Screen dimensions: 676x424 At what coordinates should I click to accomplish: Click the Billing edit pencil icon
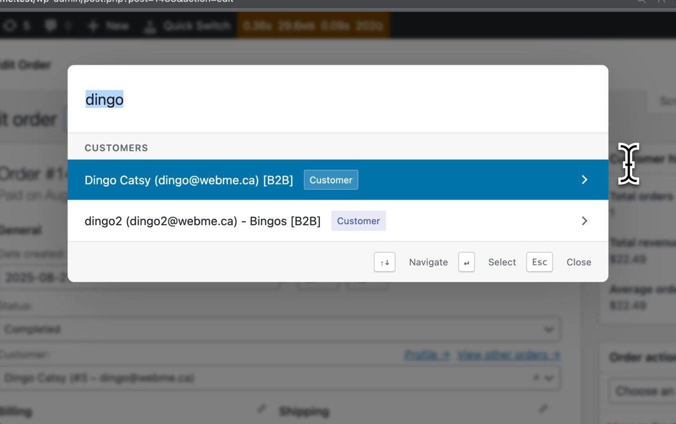coord(261,408)
